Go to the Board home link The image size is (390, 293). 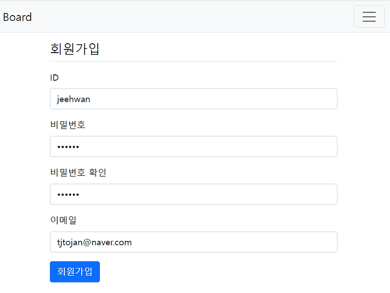coord(17,17)
